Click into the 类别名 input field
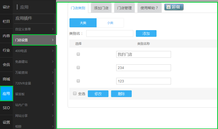218x129 pixels. click(x=110, y=34)
